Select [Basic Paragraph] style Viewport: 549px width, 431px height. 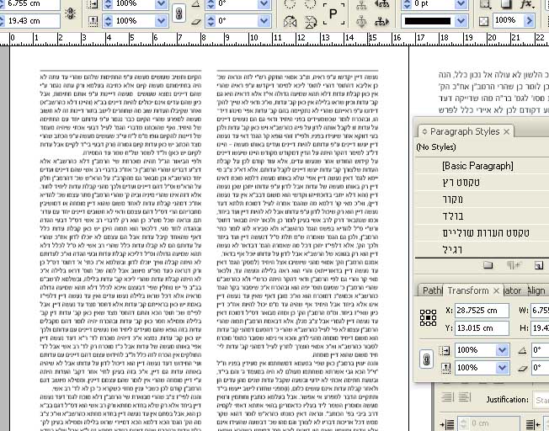coord(482,166)
